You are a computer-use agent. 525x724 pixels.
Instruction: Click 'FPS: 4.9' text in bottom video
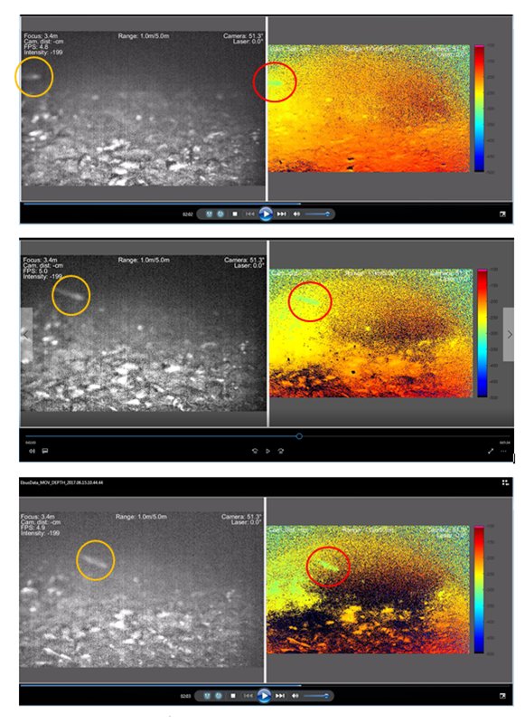[33, 528]
